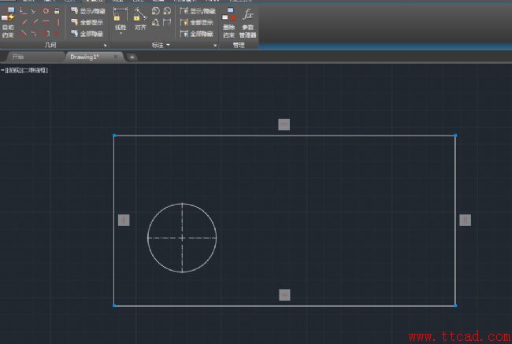This screenshot has height=344, width=512.
Task: Open the viewport [-] controls menu
Action: (x=4, y=70)
